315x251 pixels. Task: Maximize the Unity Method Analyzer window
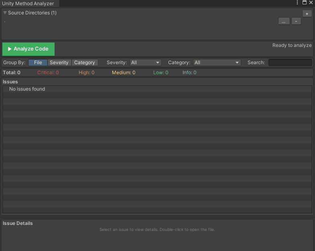pos(305,3)
